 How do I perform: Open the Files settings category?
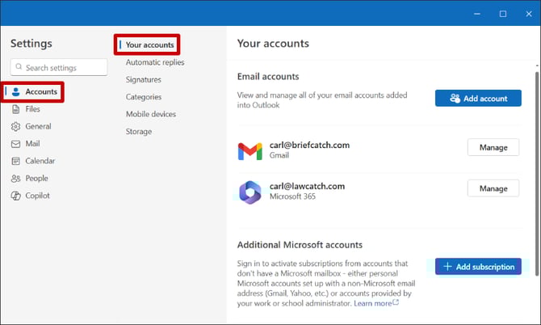click(32, 109)
